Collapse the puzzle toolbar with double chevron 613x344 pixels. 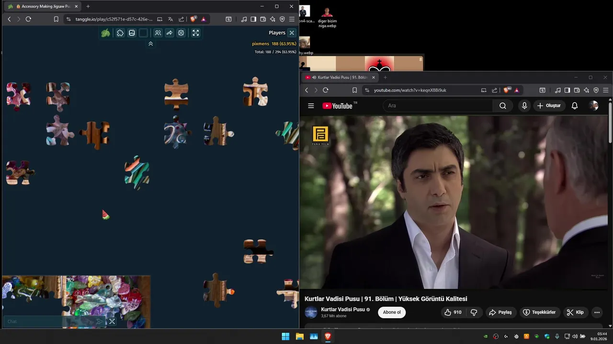[150, 43]
